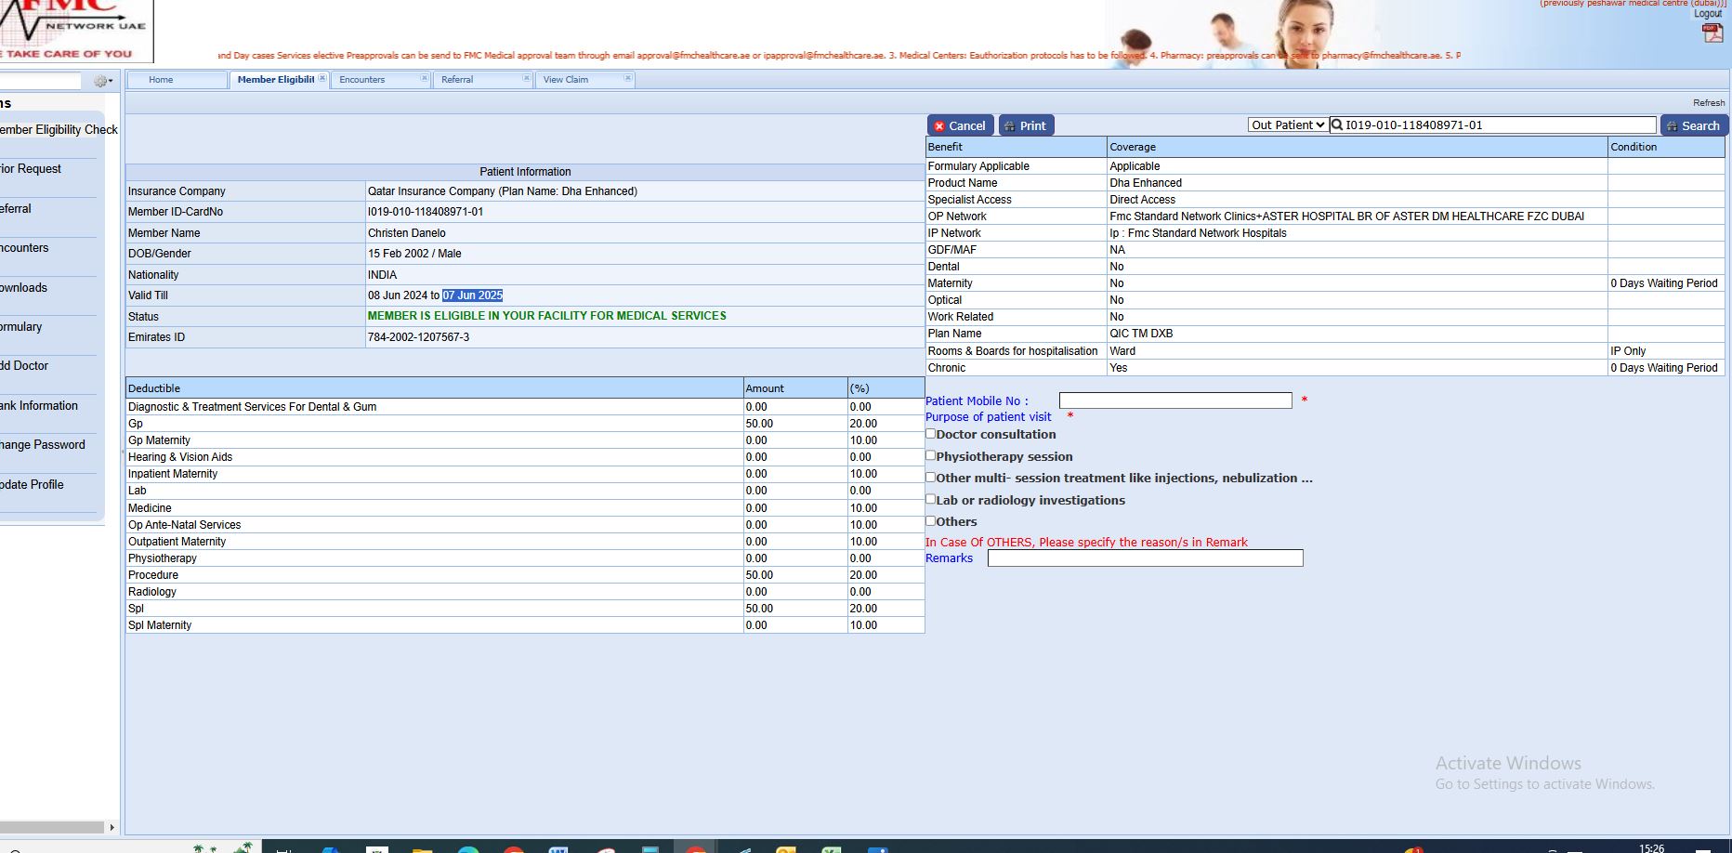Image resolution: width=1732 pixels, height=853 pixels.
Task: Select the Others purpose checkbox
Action: [x=931, y=521]
